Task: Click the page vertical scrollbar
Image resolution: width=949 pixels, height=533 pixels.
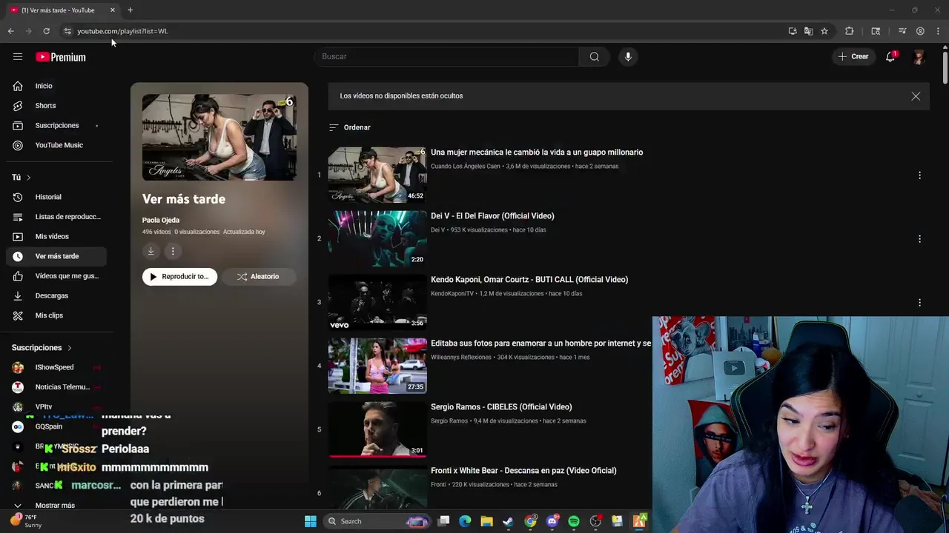Action: click(945, 67)
